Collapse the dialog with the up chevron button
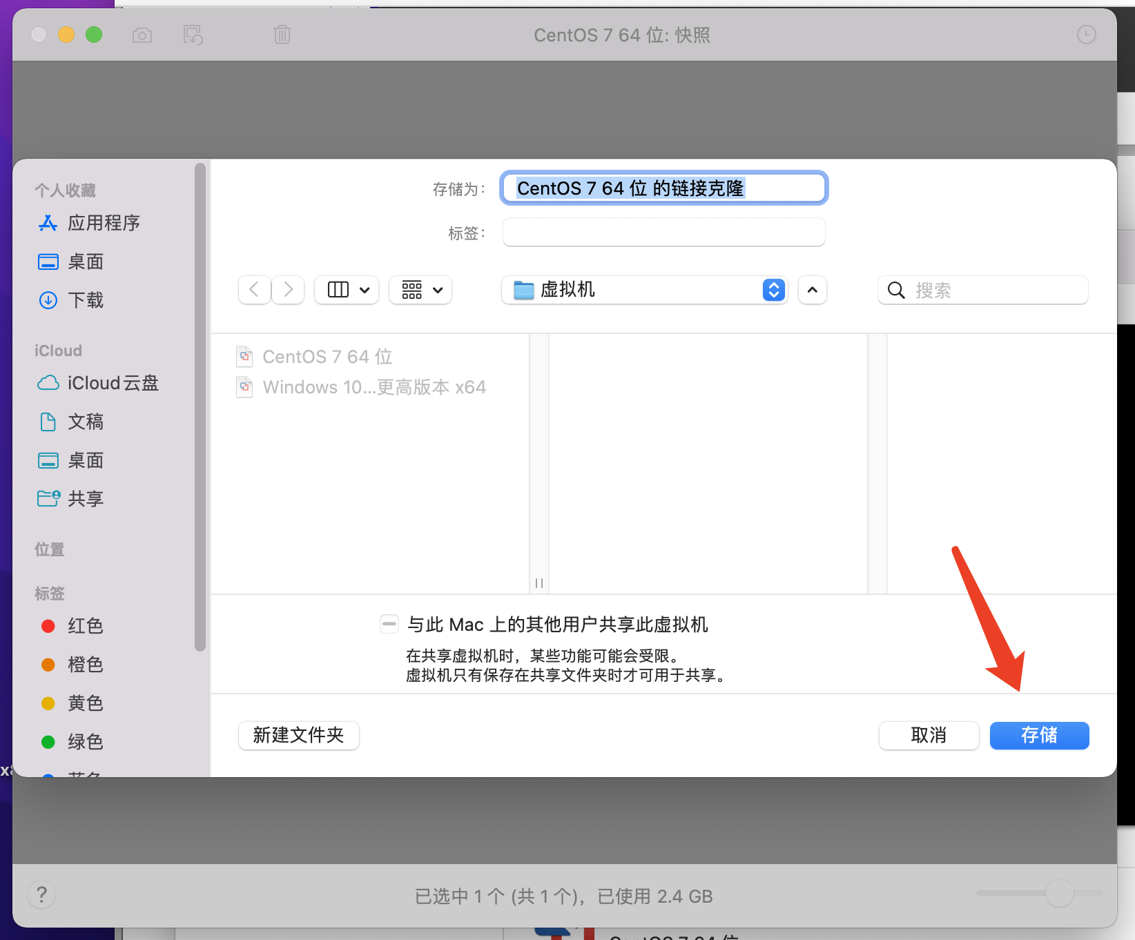The height and width of the screenshot is (940, 1135). (x=813, y=290)
